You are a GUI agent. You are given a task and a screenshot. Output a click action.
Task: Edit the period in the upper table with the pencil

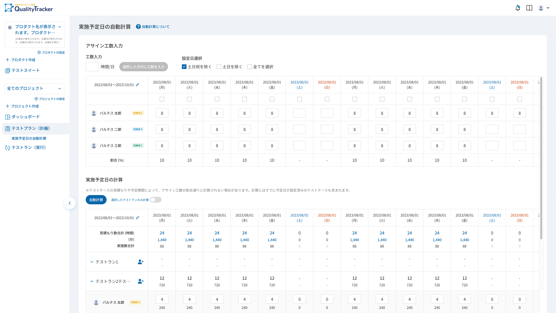click(138, 85)
